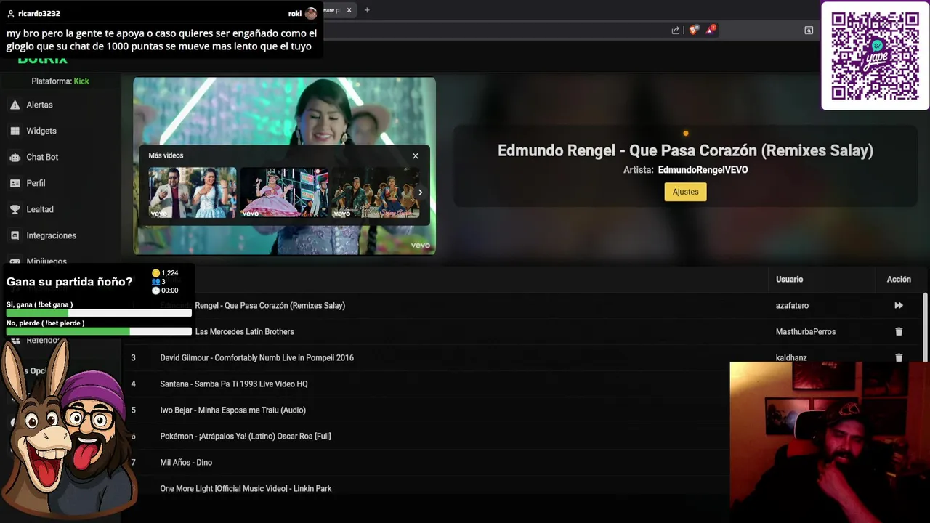This screenshot has height=523, width=930.
Task: Skip the Edmundo Rengel song with fast-forward icon
Action: 899,306
